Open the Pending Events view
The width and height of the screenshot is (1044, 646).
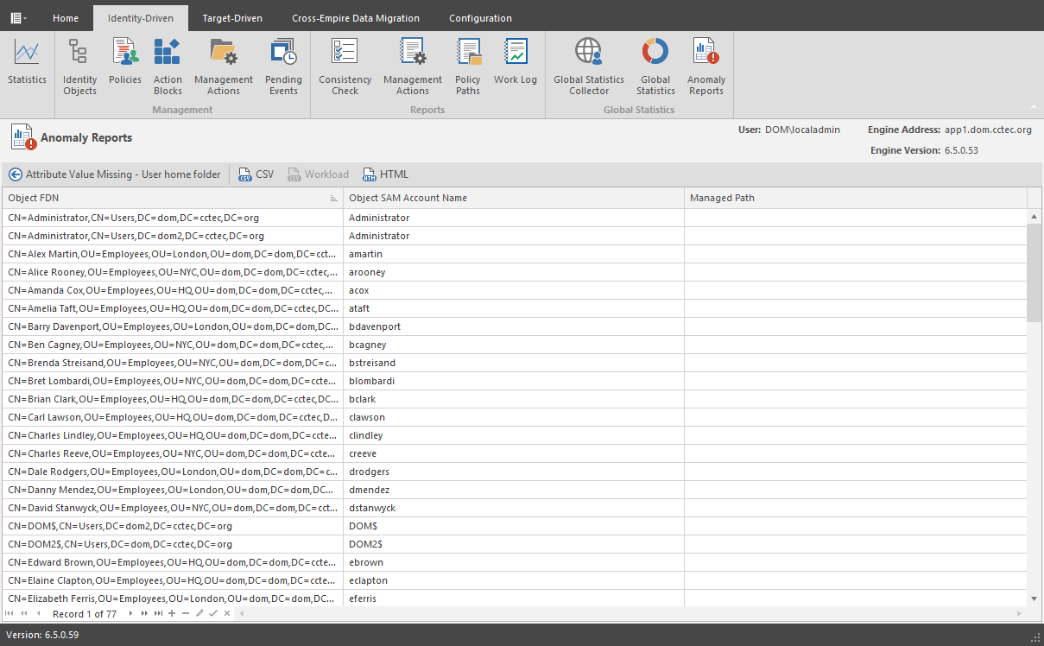click(x=283, y=66)
